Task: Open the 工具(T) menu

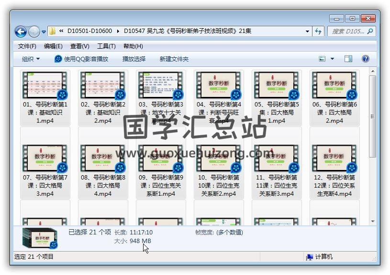Action: (x=106, y=46)
